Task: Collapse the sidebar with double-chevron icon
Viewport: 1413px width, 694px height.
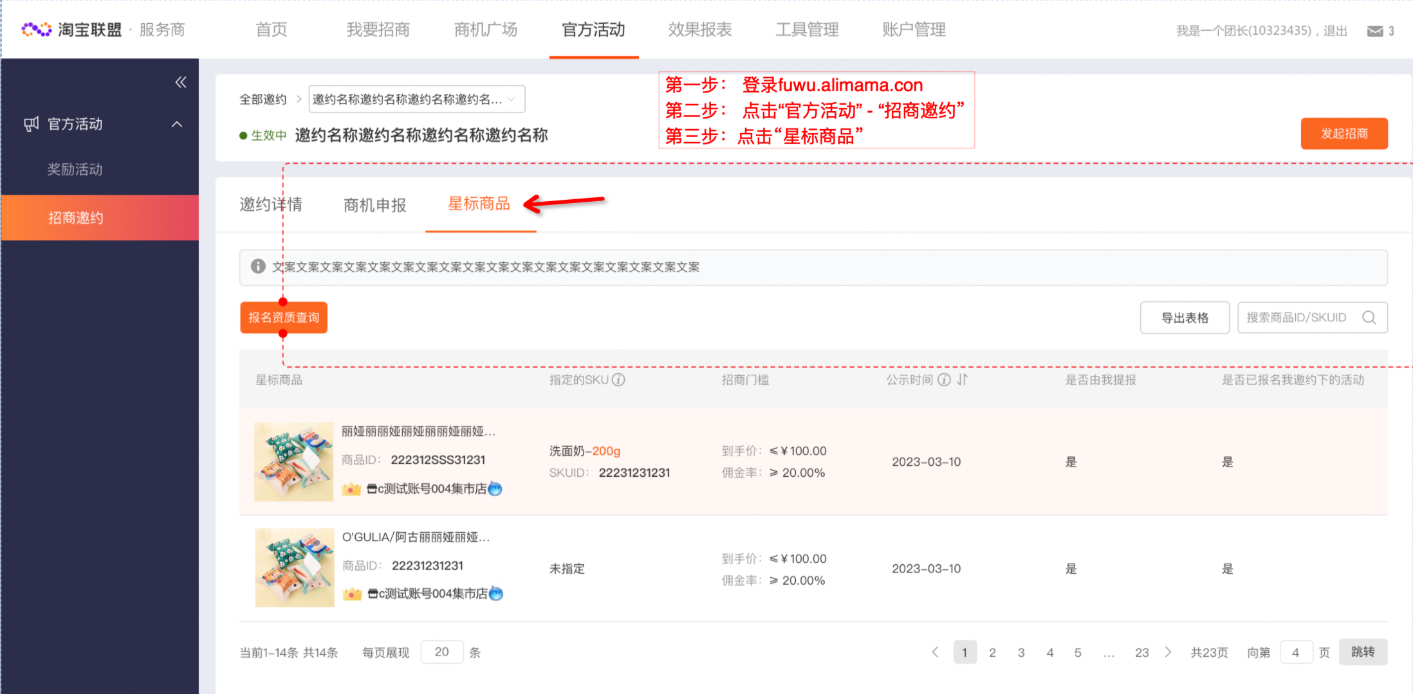Action: (x=181, y=82)
